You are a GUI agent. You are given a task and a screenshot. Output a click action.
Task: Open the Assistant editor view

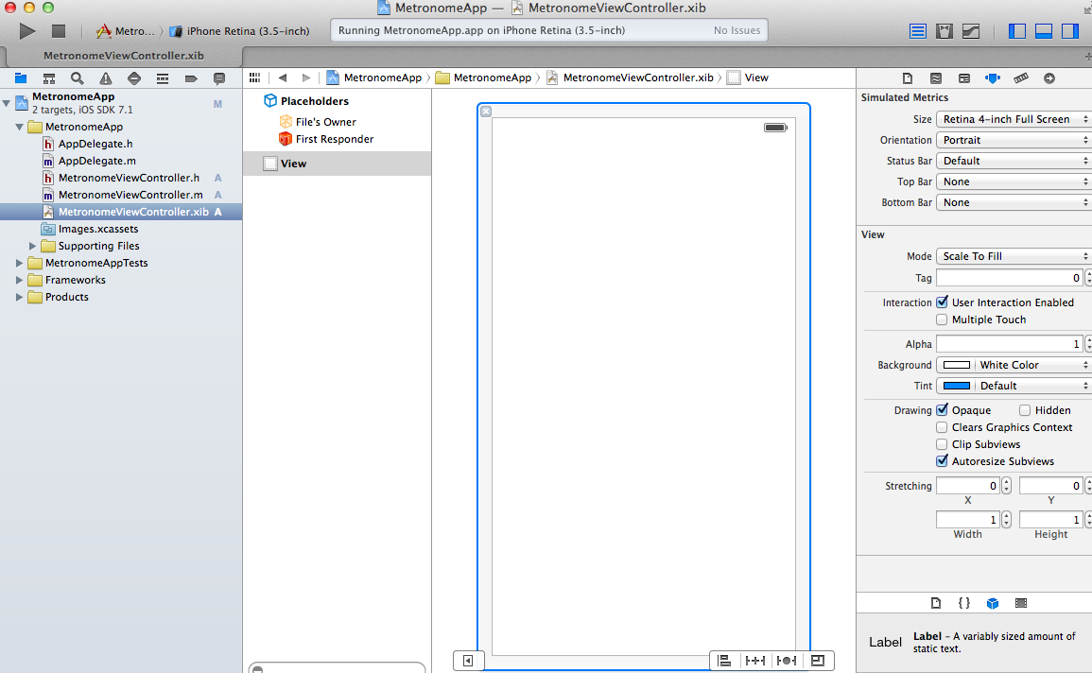tap(944, 31)
